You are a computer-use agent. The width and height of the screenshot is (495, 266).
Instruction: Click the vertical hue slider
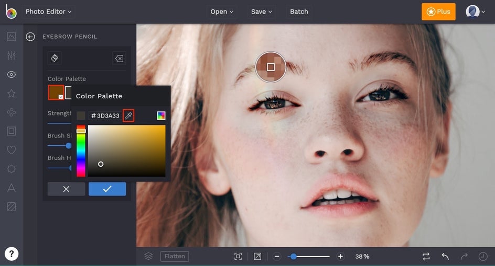pyautogui.click(x=81, y=151)
